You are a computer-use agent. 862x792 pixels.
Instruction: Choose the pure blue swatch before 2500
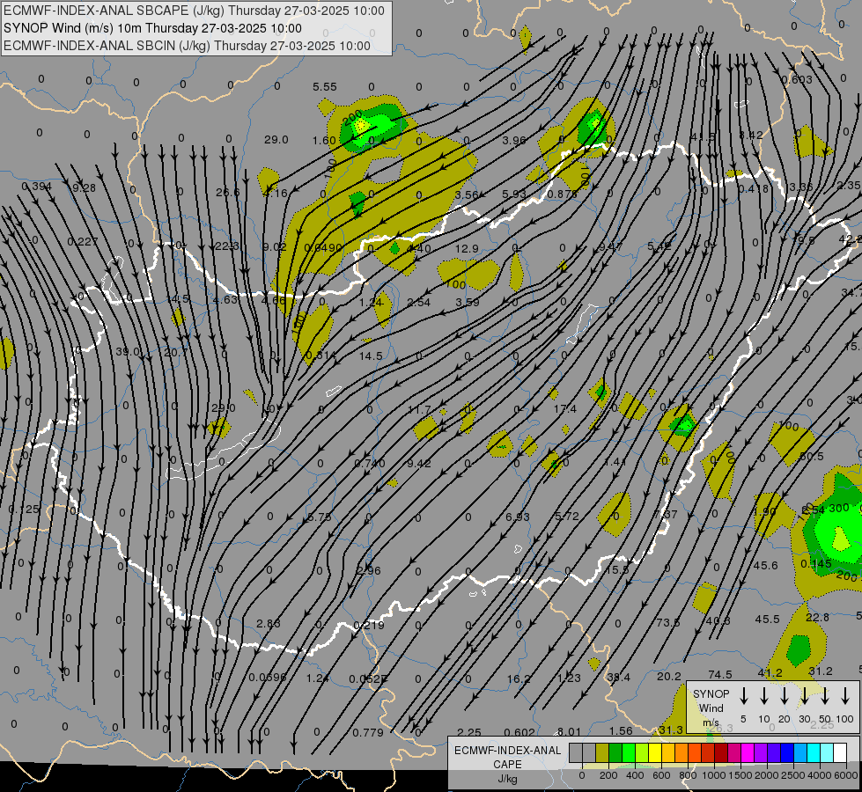[x=788, y=752]
